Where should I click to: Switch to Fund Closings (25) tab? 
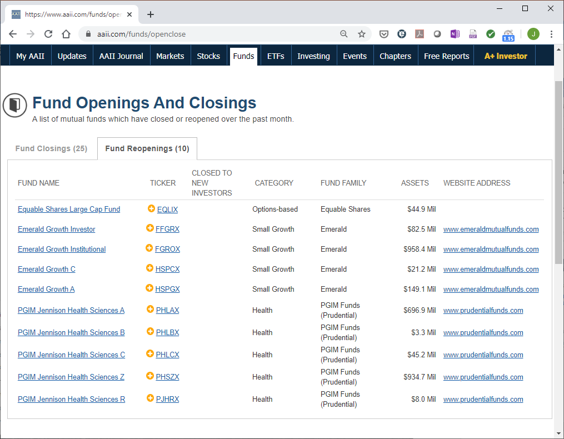point(52,148)
